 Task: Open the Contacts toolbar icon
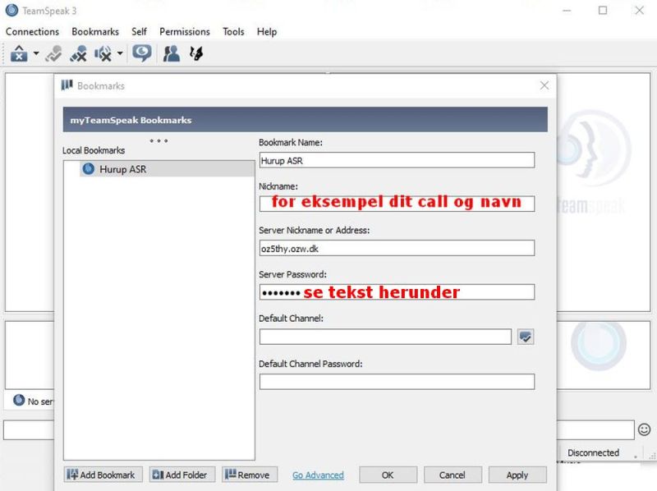tap(172, 53)
